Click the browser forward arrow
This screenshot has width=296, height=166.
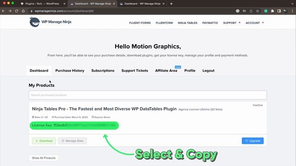10,11
